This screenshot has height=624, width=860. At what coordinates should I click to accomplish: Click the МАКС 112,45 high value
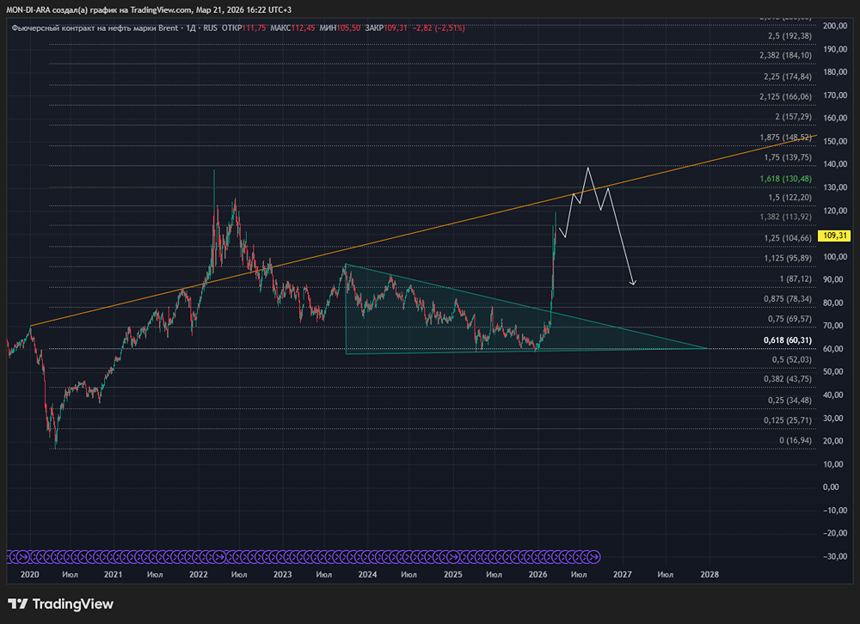pos(293,28)
